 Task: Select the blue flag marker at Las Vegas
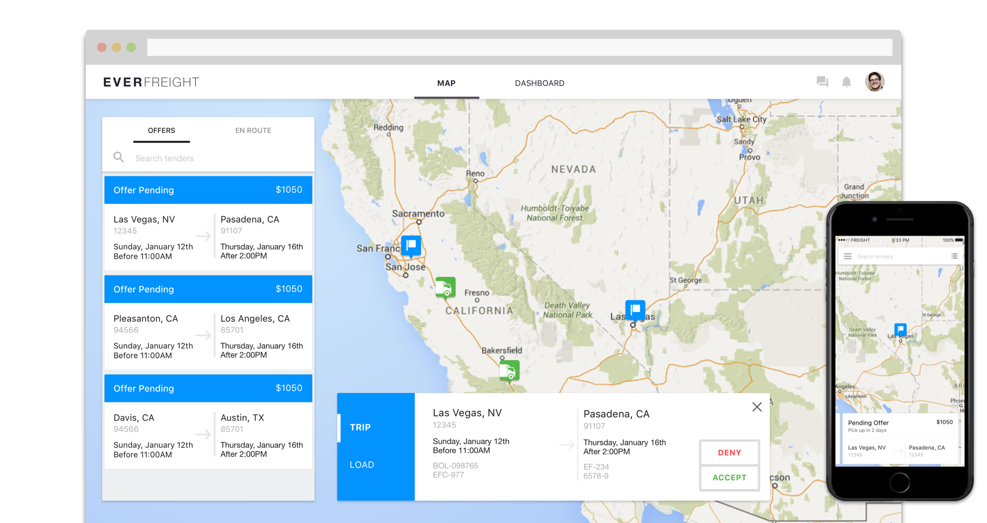(635, 310)
